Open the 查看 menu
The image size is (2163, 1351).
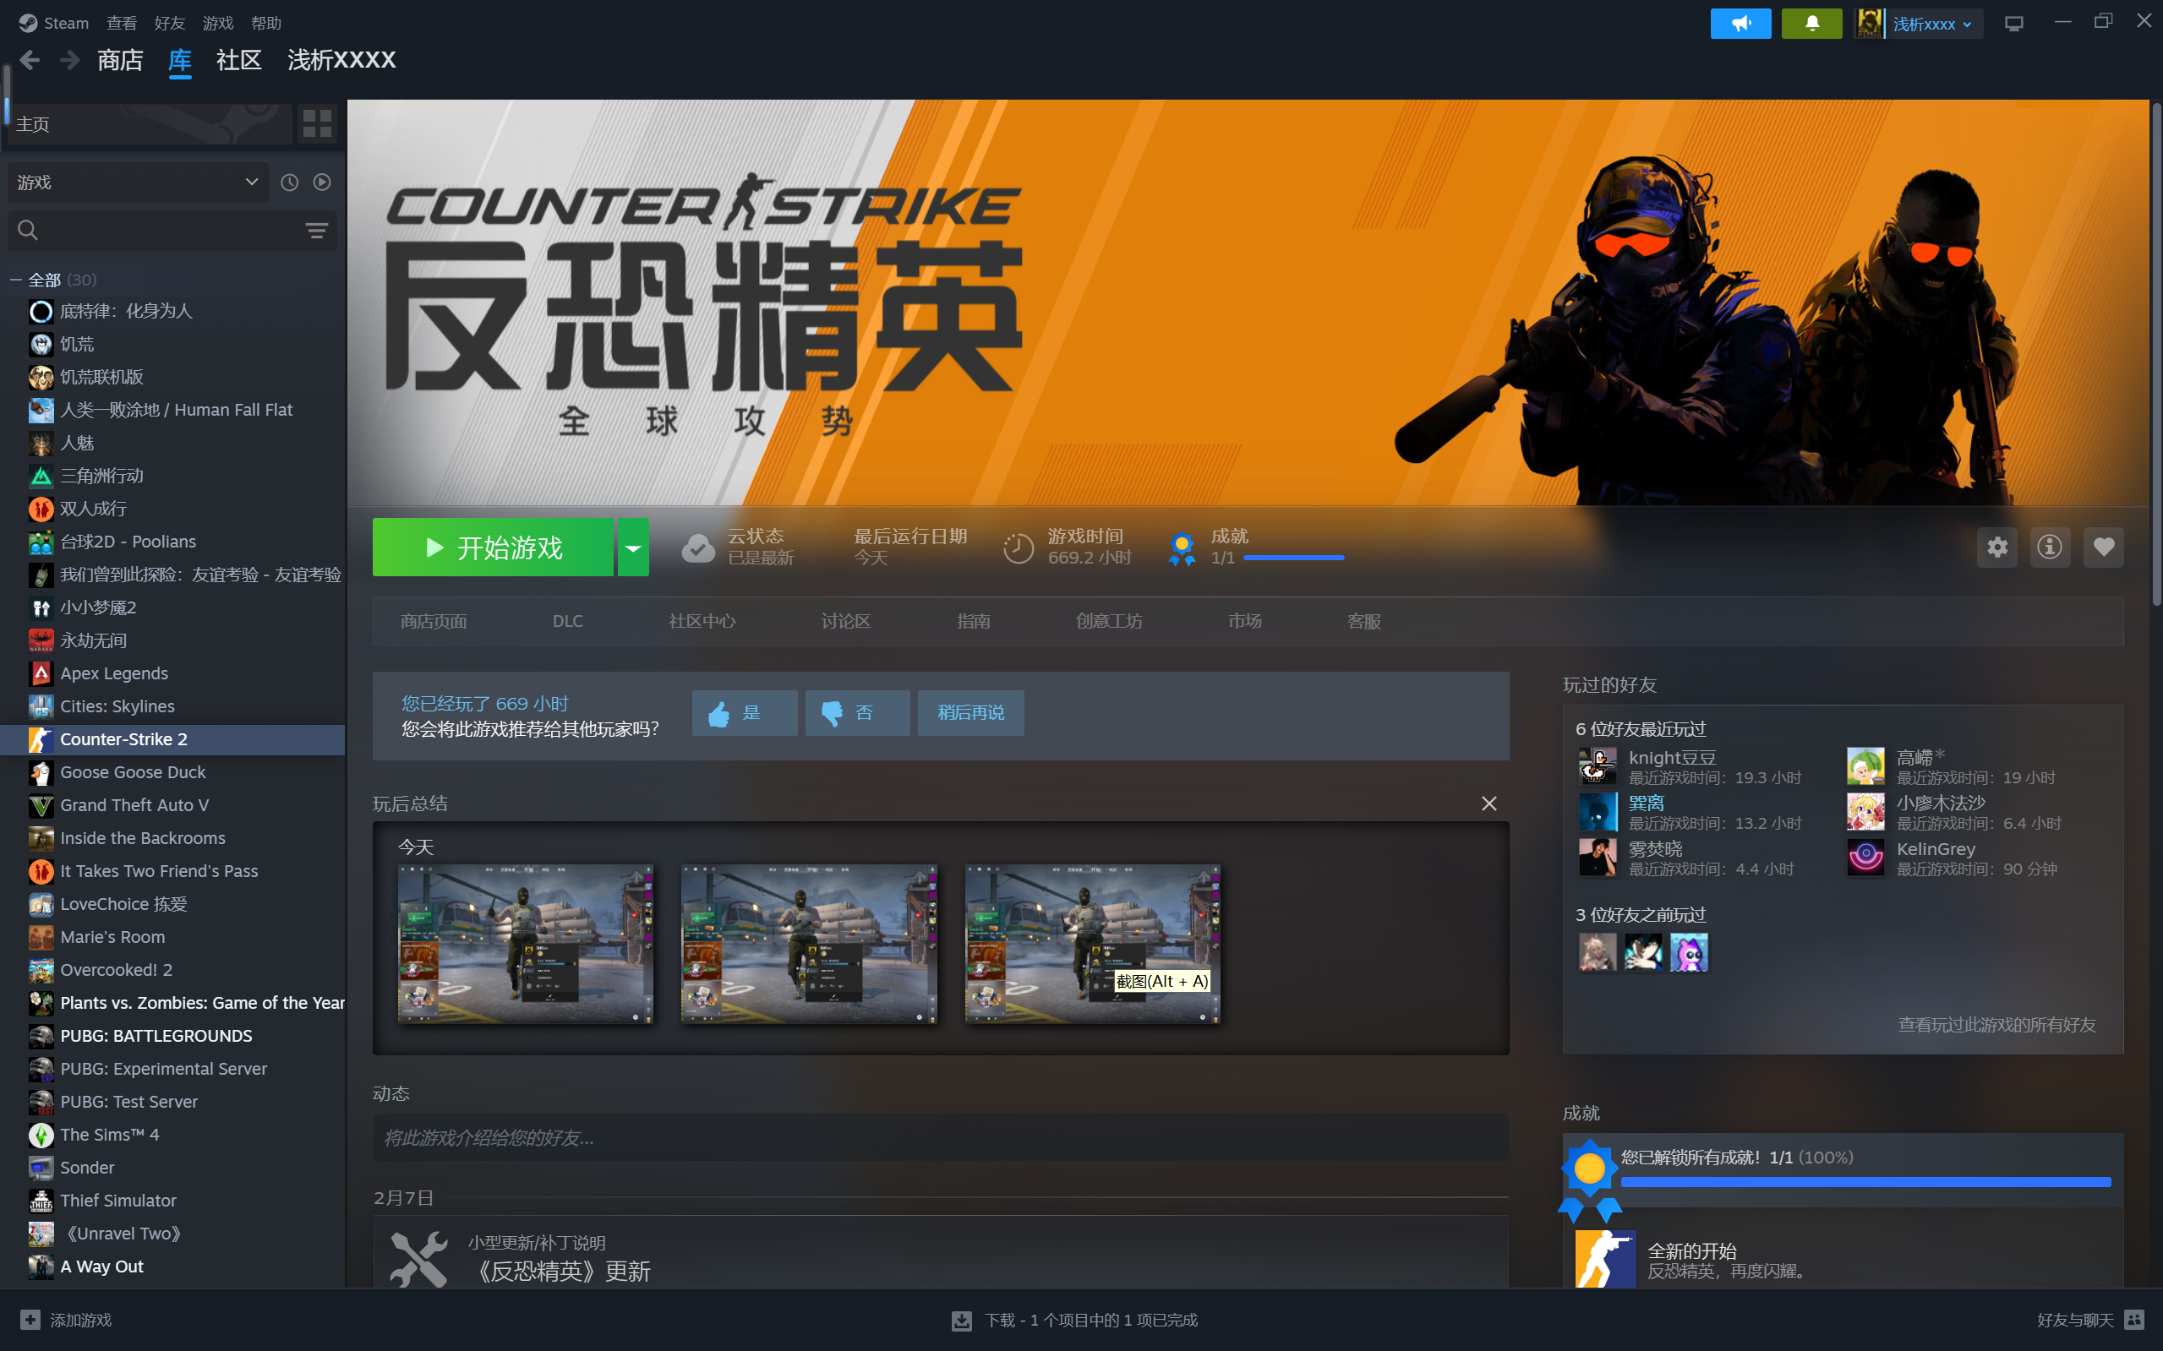coord(122,23)
